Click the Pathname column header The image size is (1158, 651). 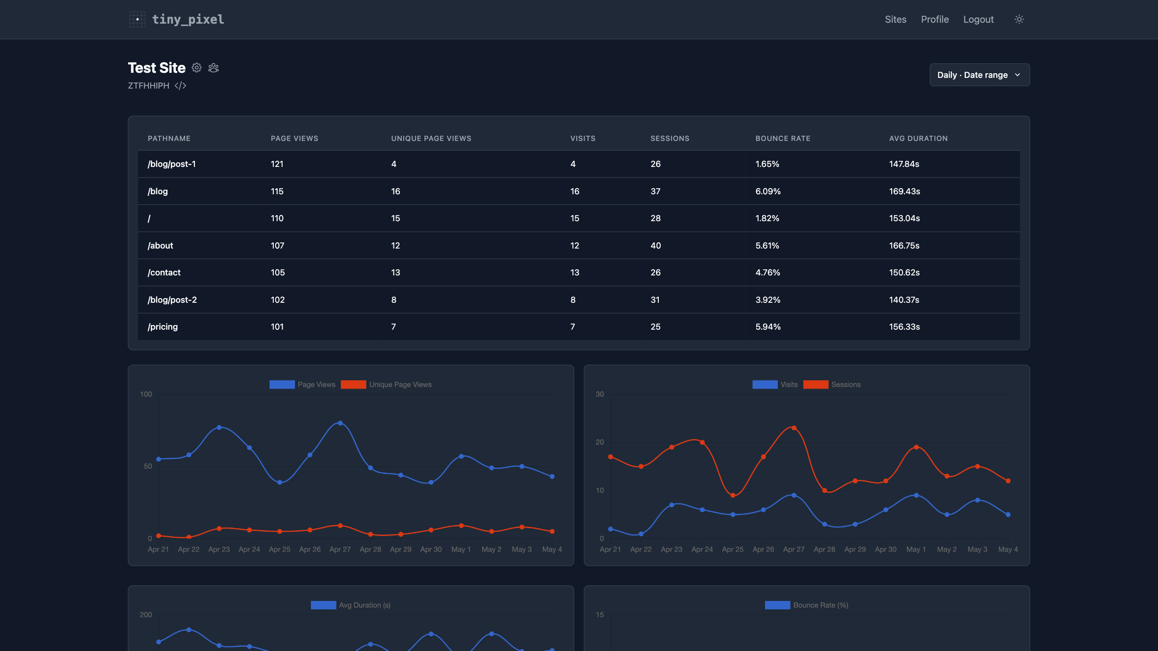tap(169, 139)
